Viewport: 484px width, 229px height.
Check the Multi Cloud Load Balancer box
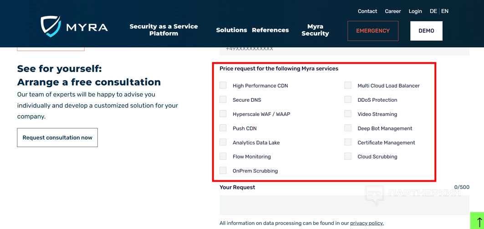[x=348, y=85]
